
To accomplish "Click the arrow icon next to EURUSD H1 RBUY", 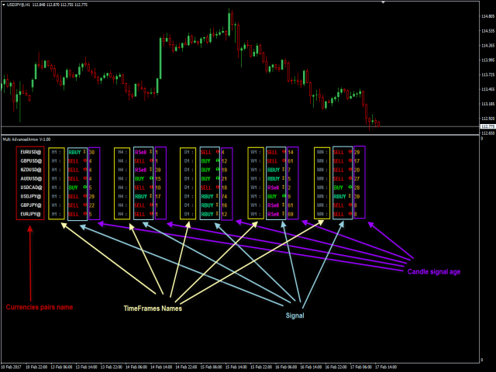I will [84, 152].
